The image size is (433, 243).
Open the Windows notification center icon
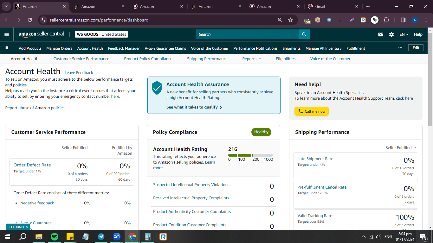click(423, 236)
